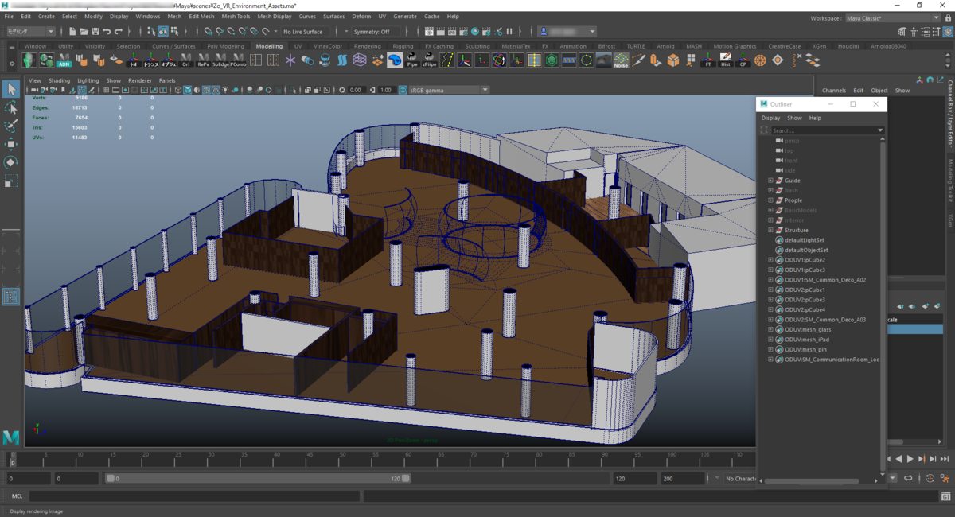
Task: Toggle wireframe on shaded in viewport toolbar
Action: point(205,90)
